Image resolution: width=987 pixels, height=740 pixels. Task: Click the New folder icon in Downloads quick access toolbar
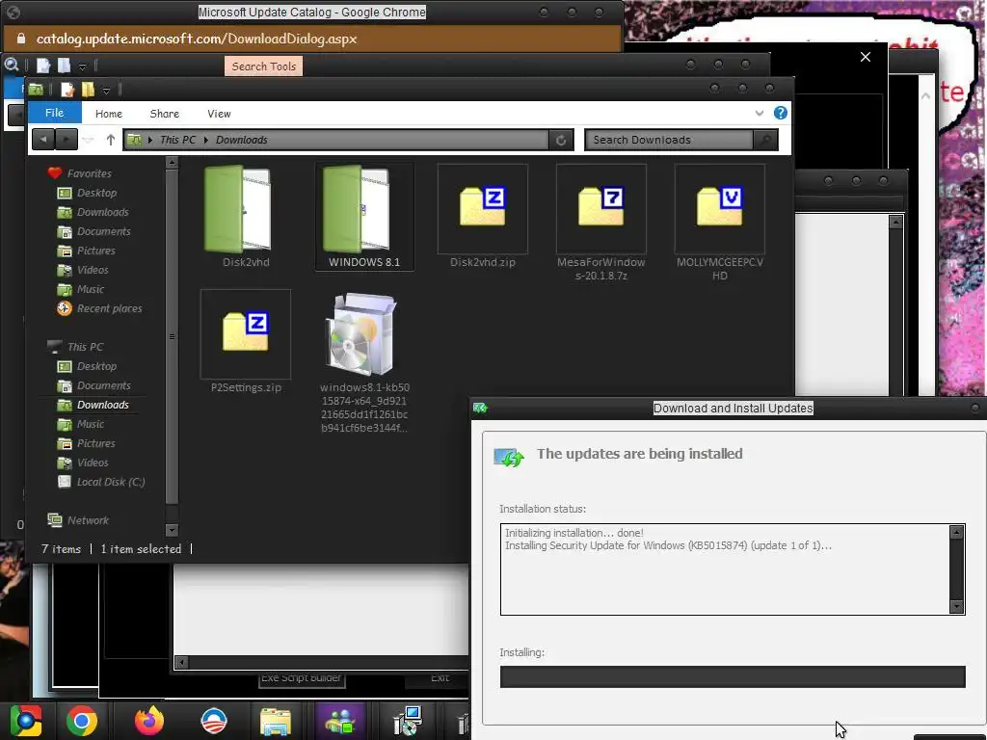88,90
